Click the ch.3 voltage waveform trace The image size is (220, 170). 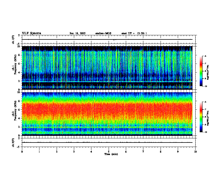coord(107,142)
